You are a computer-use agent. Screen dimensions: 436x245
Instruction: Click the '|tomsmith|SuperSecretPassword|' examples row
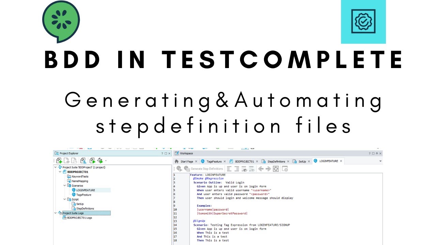coord(222,213)
